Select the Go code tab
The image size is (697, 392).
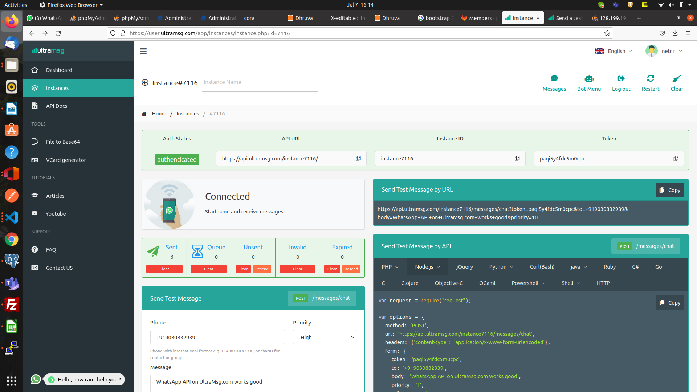(x=658, y=267)
